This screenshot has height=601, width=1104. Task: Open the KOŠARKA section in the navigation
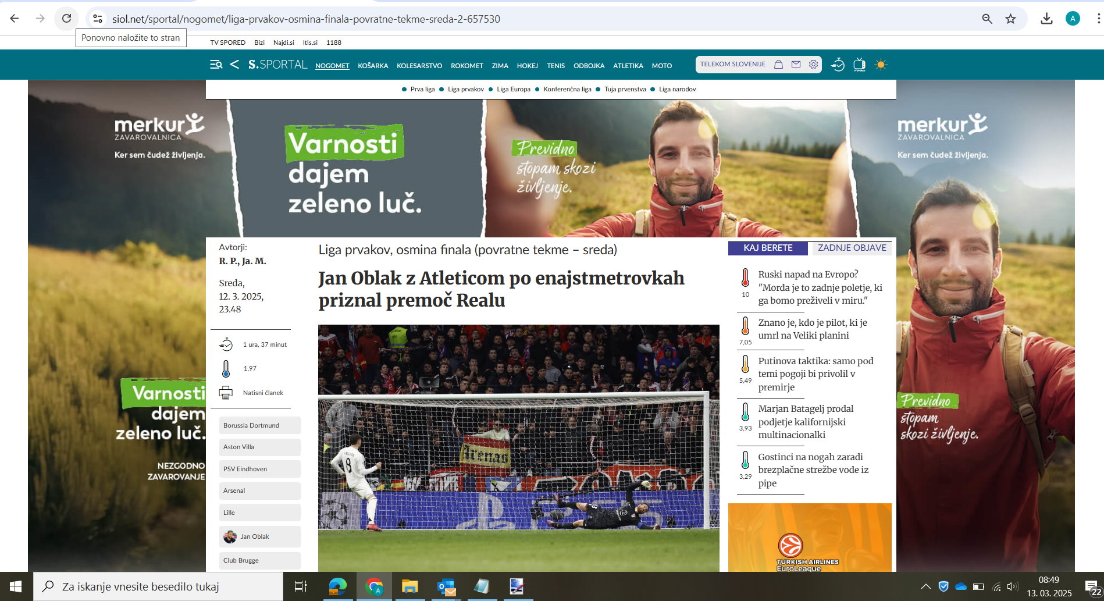(x=373, y=66)
